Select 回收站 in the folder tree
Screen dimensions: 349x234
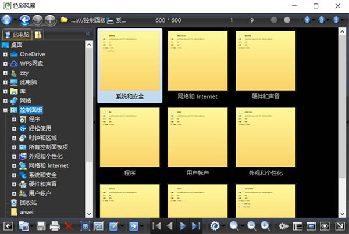(x=29, y=203)
